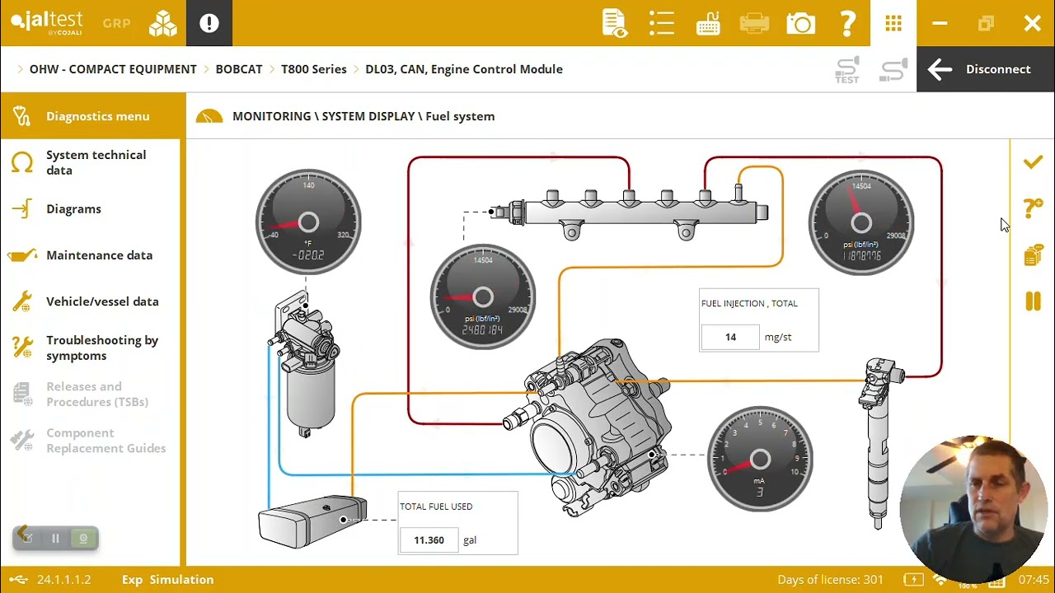Click the recorder edit annotation icon
This screenshot has height=593, width=1055.
27,539
